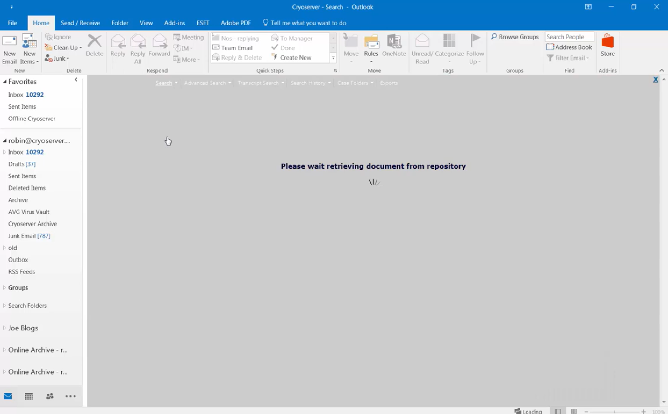Open Quick Steps dialog launcher
Screen dimensions: 668x414
[336, 71]
